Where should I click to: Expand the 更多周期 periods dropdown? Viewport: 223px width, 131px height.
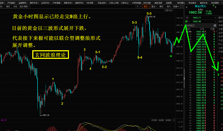tap(24, 7)
